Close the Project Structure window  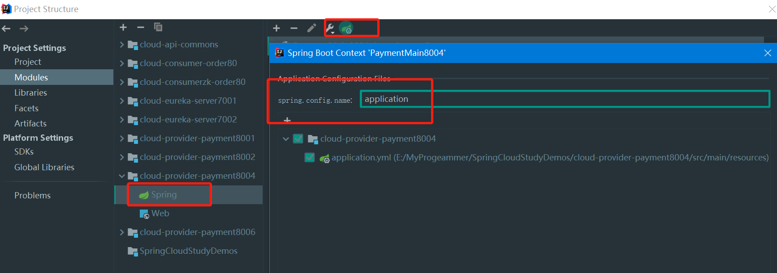pyautogui.click(x=772, y=9)
